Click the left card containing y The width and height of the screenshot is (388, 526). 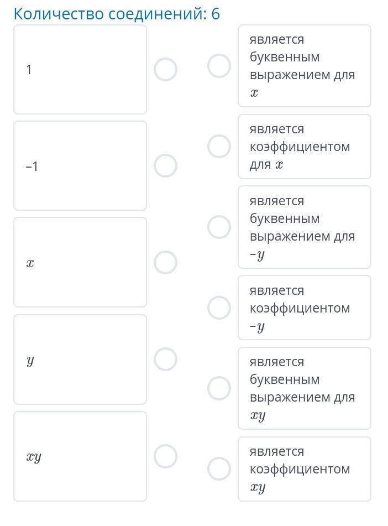[80, 360]
